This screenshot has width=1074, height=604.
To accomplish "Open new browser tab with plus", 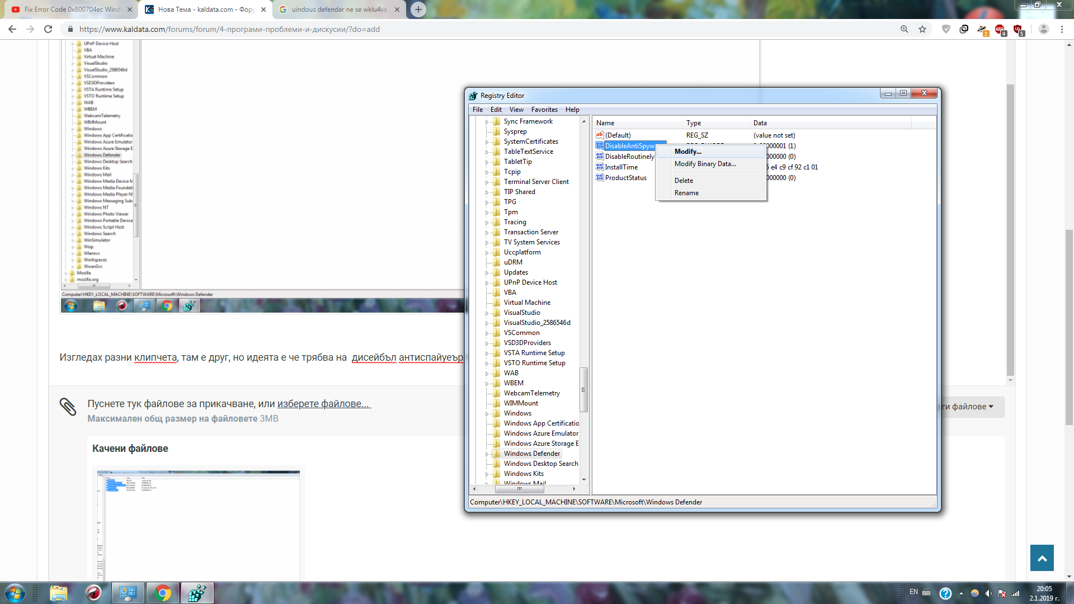I will point(418,10).
